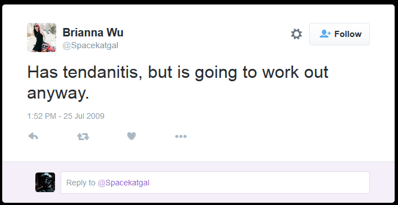This screenshot has width=398, height=205.
Task: Click the 'Follow' label text
Action: point(347,34)
